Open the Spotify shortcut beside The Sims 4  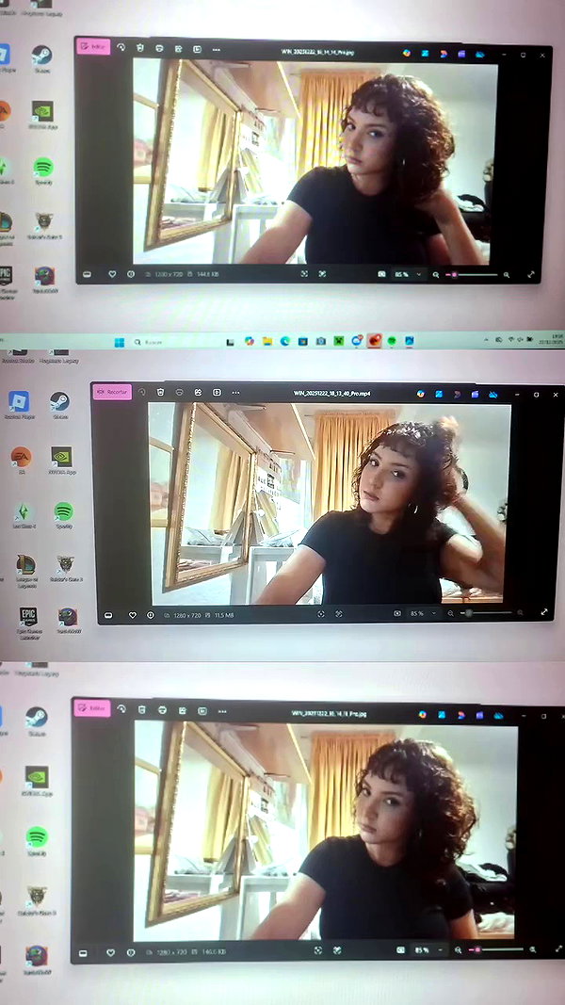click(63, 514)
